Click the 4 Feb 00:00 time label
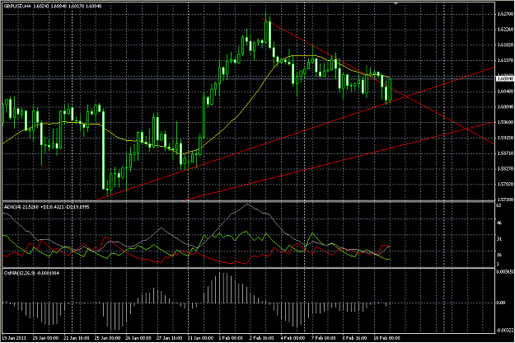Screen dimensions: 515x343 293,338
